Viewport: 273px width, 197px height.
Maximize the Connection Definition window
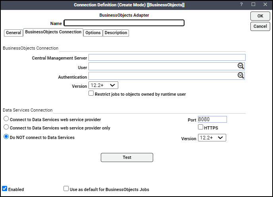coord(253,4)
